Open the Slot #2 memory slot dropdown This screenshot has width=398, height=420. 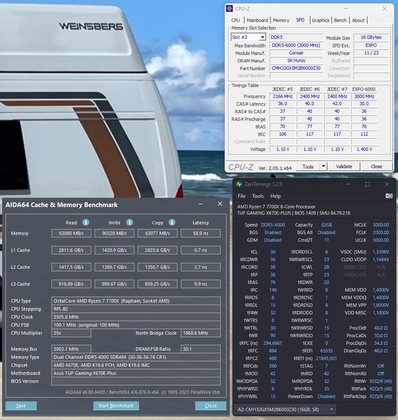pos(248,37)
